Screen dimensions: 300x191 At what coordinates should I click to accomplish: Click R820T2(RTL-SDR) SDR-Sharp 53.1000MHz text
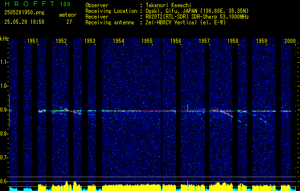(197, 17)
